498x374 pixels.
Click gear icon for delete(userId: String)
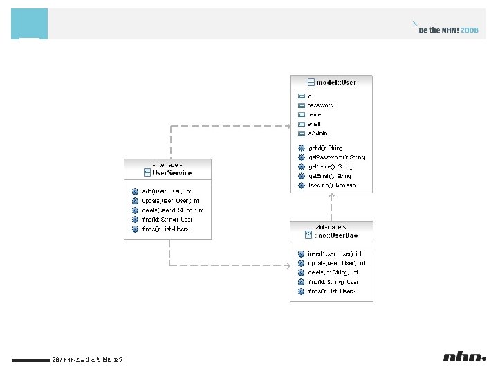point(135,211)
